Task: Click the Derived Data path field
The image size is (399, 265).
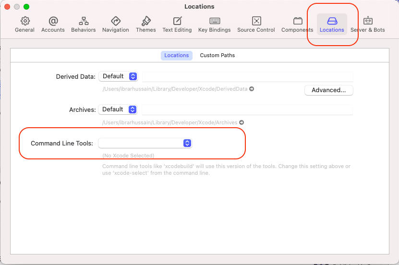Action: click(x=248, y=76)
